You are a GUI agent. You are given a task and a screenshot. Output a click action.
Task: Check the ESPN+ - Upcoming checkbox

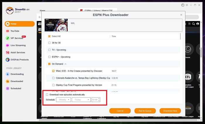pos(49,57)
